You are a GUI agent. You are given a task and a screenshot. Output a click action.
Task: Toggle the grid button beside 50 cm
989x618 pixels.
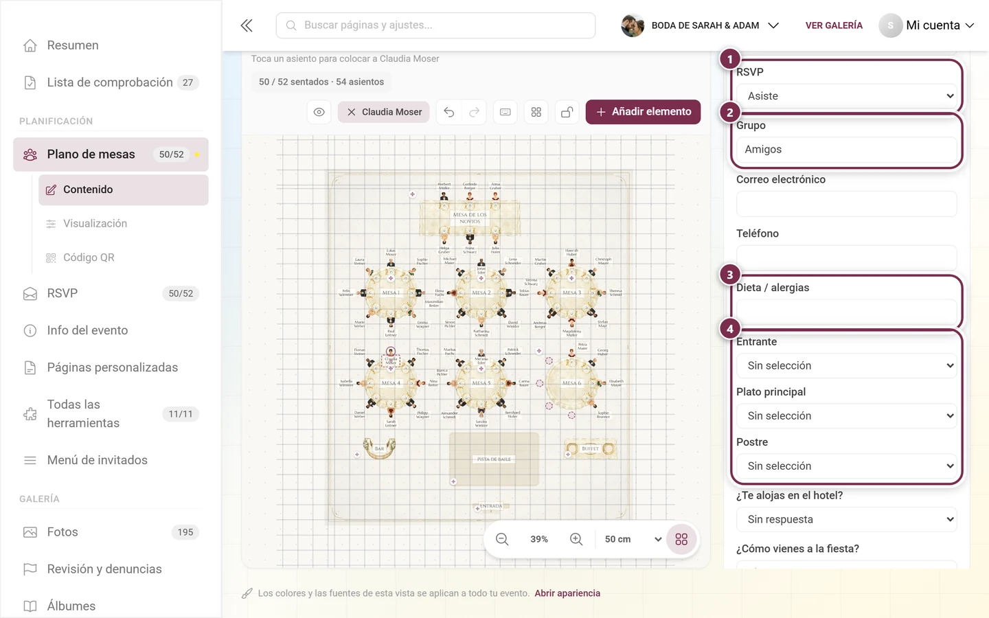[x=681, y=539]
